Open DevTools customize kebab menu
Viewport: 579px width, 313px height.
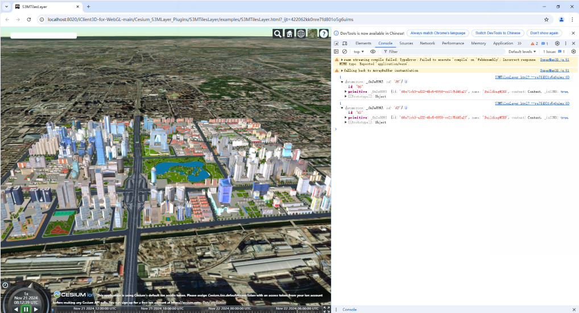pos(565,43)
